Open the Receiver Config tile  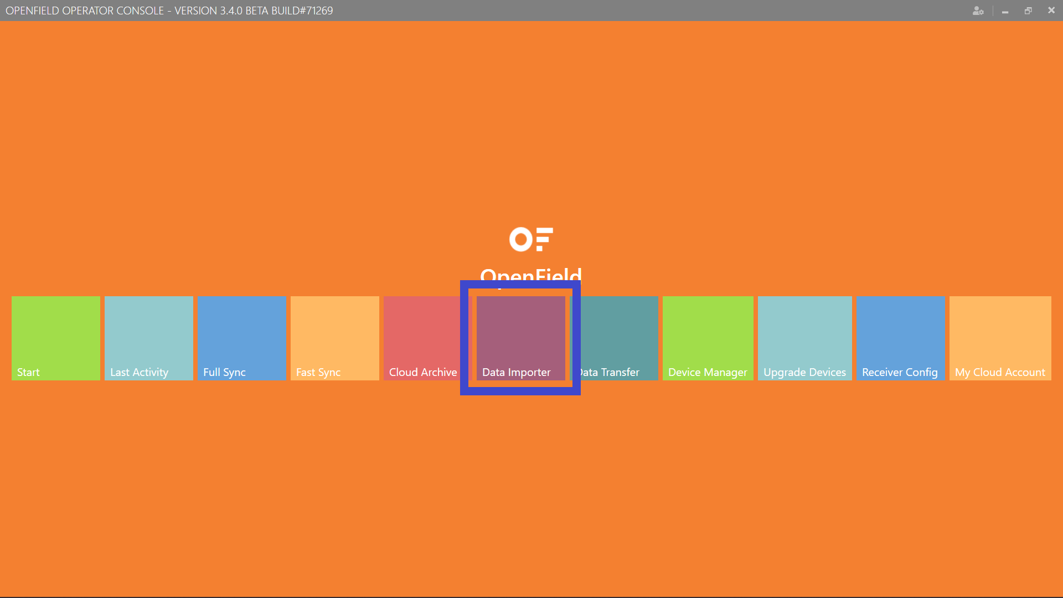pyautogui.click(x=901, y=338)
